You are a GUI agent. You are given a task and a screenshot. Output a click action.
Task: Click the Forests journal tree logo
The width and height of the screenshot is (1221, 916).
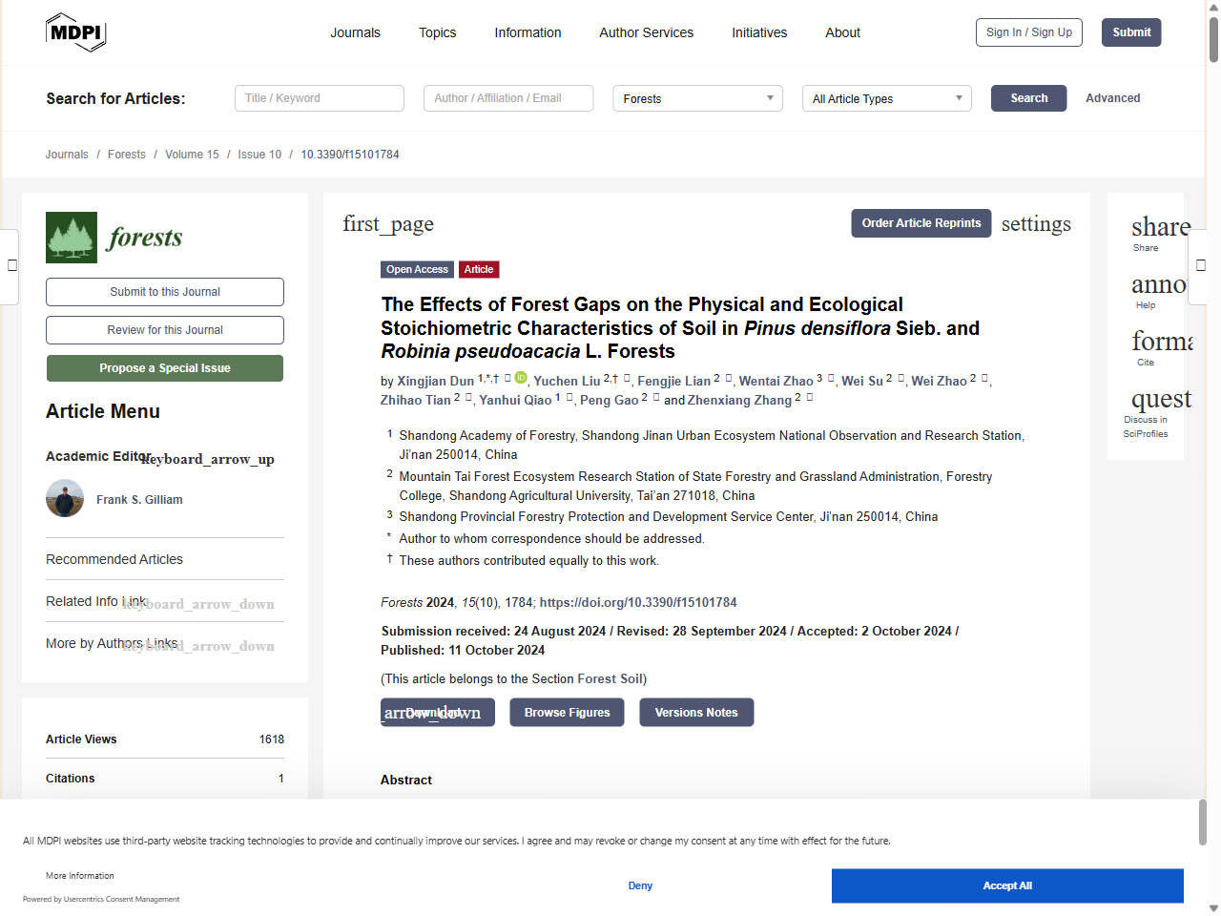pyautogui.click(x=72, y=238)
